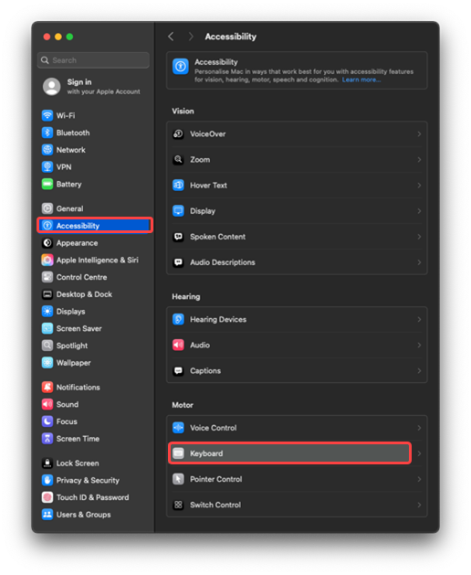Open VoiceOver via its row chevron

[x=419, y=133]
